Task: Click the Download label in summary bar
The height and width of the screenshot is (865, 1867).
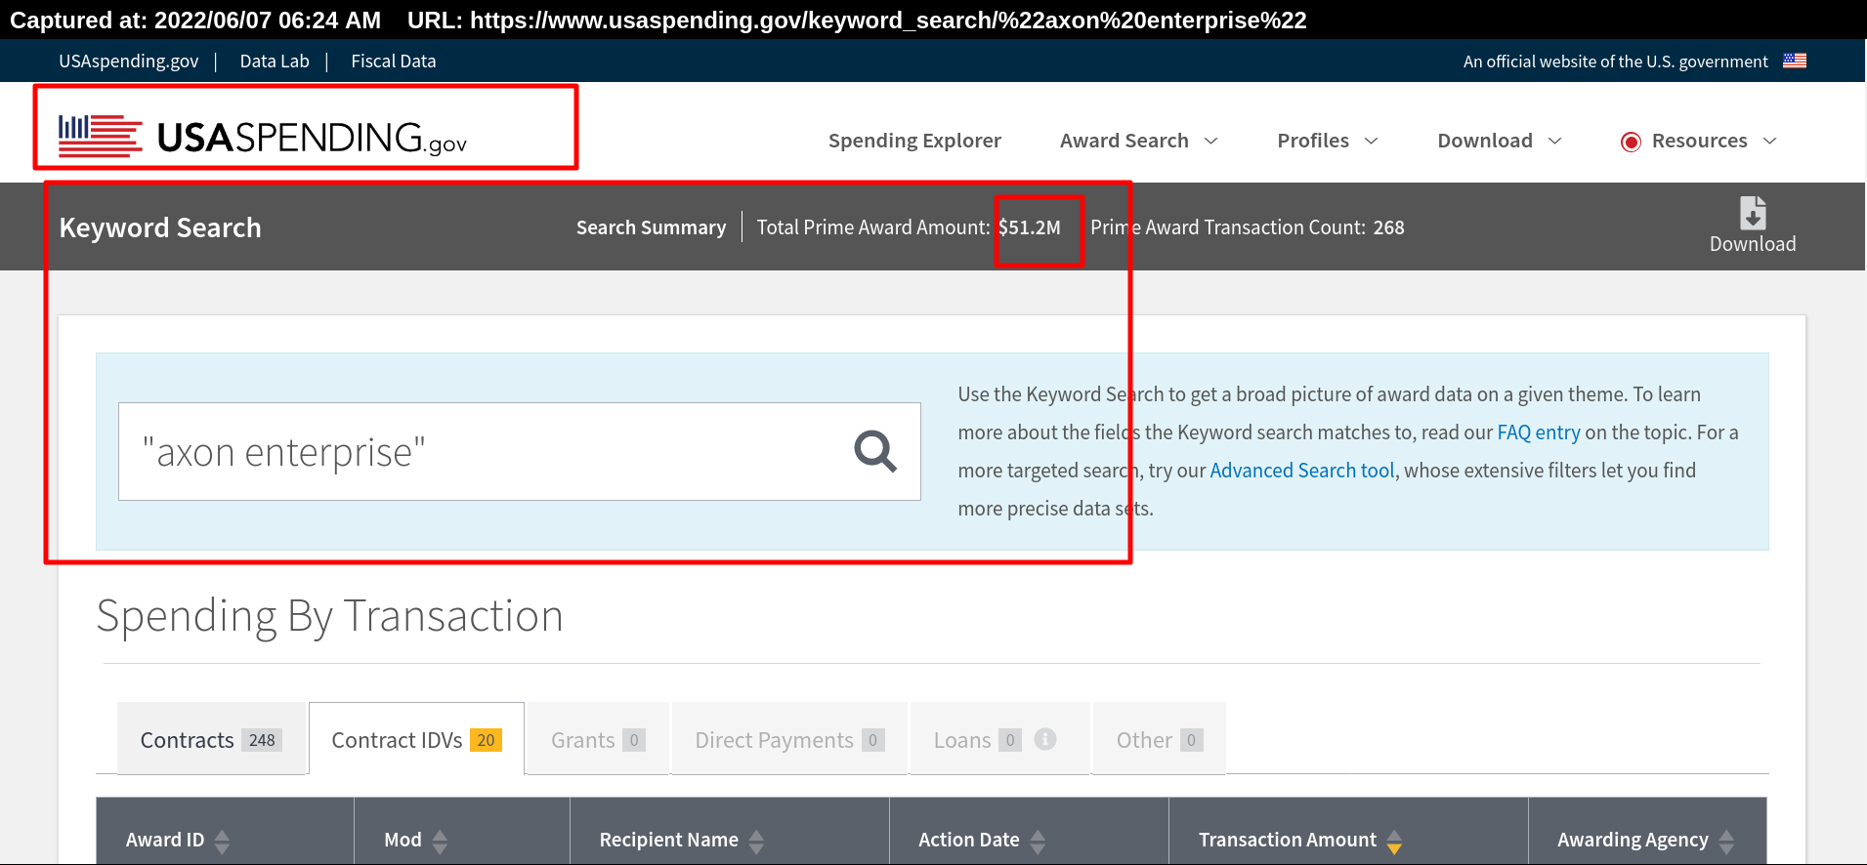Action: 1753,244
